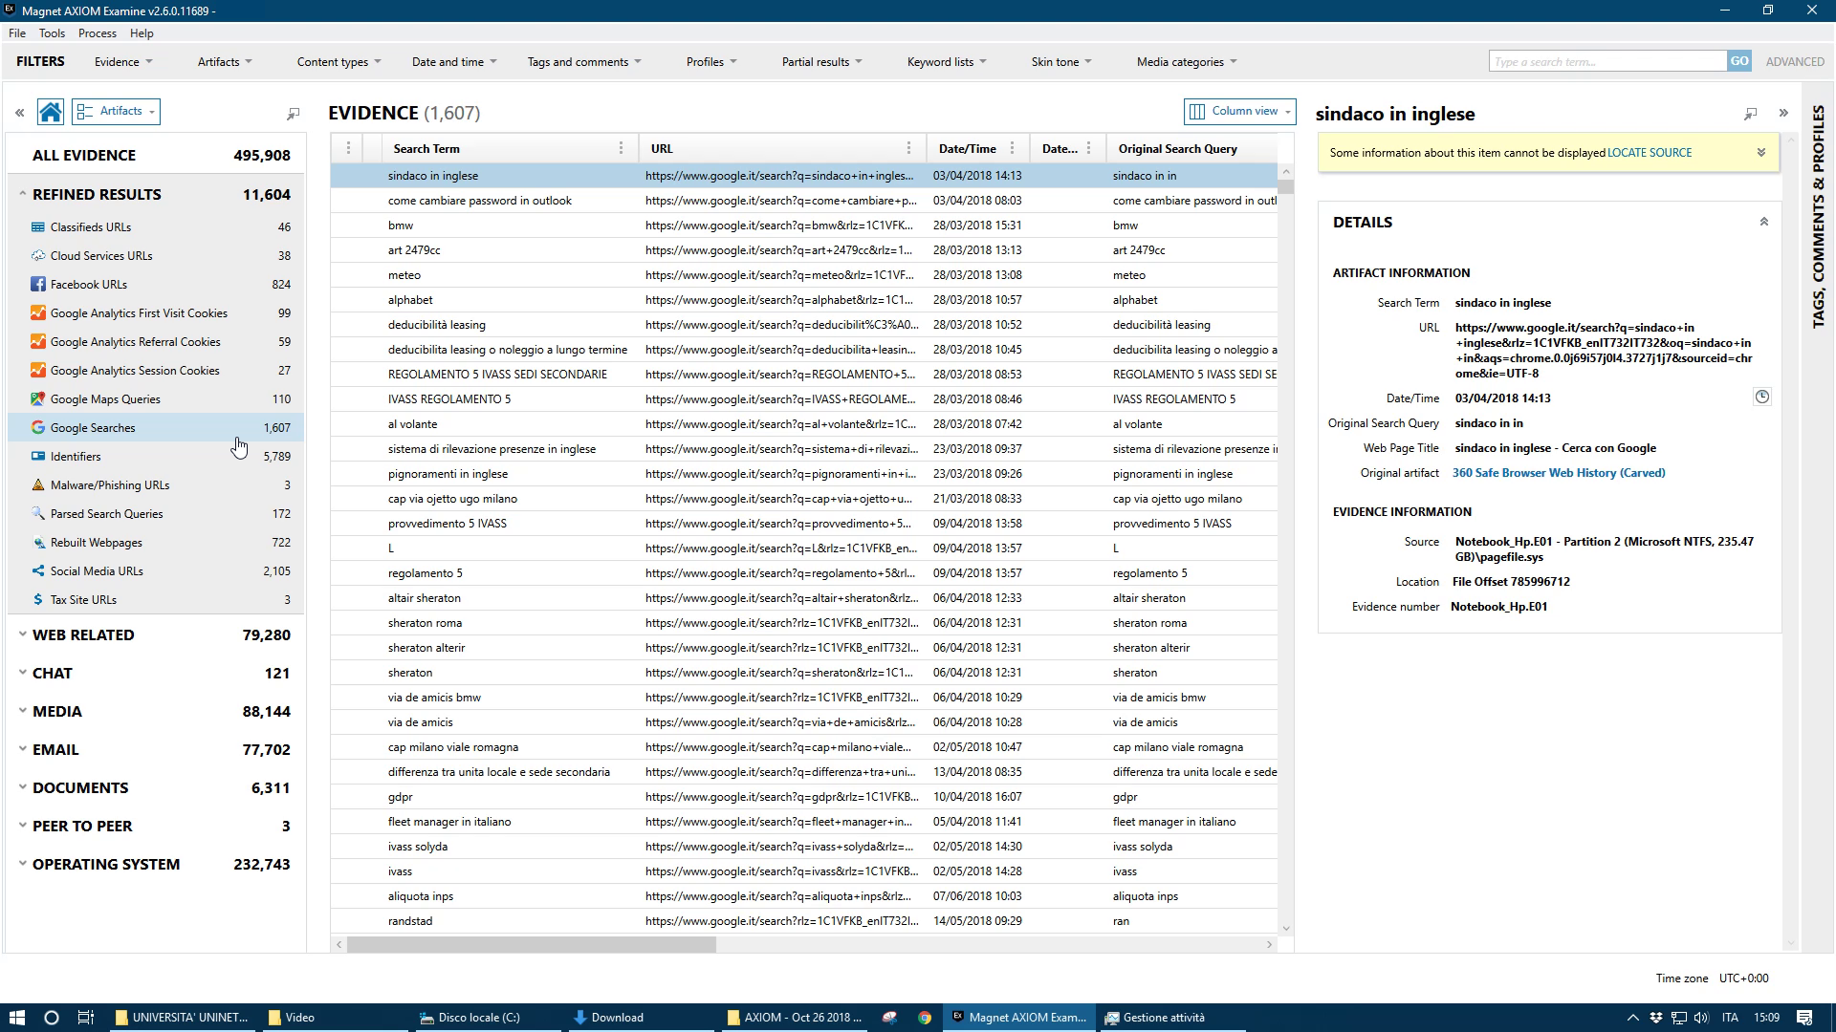
Task: Open the Media categories filter dropdown
Action: (1187, 62)
